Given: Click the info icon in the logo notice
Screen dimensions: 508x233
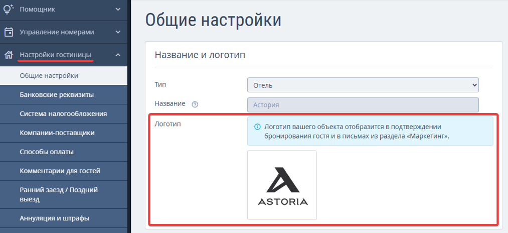Looking at the screenshot, I should click(x=257, y=127).
